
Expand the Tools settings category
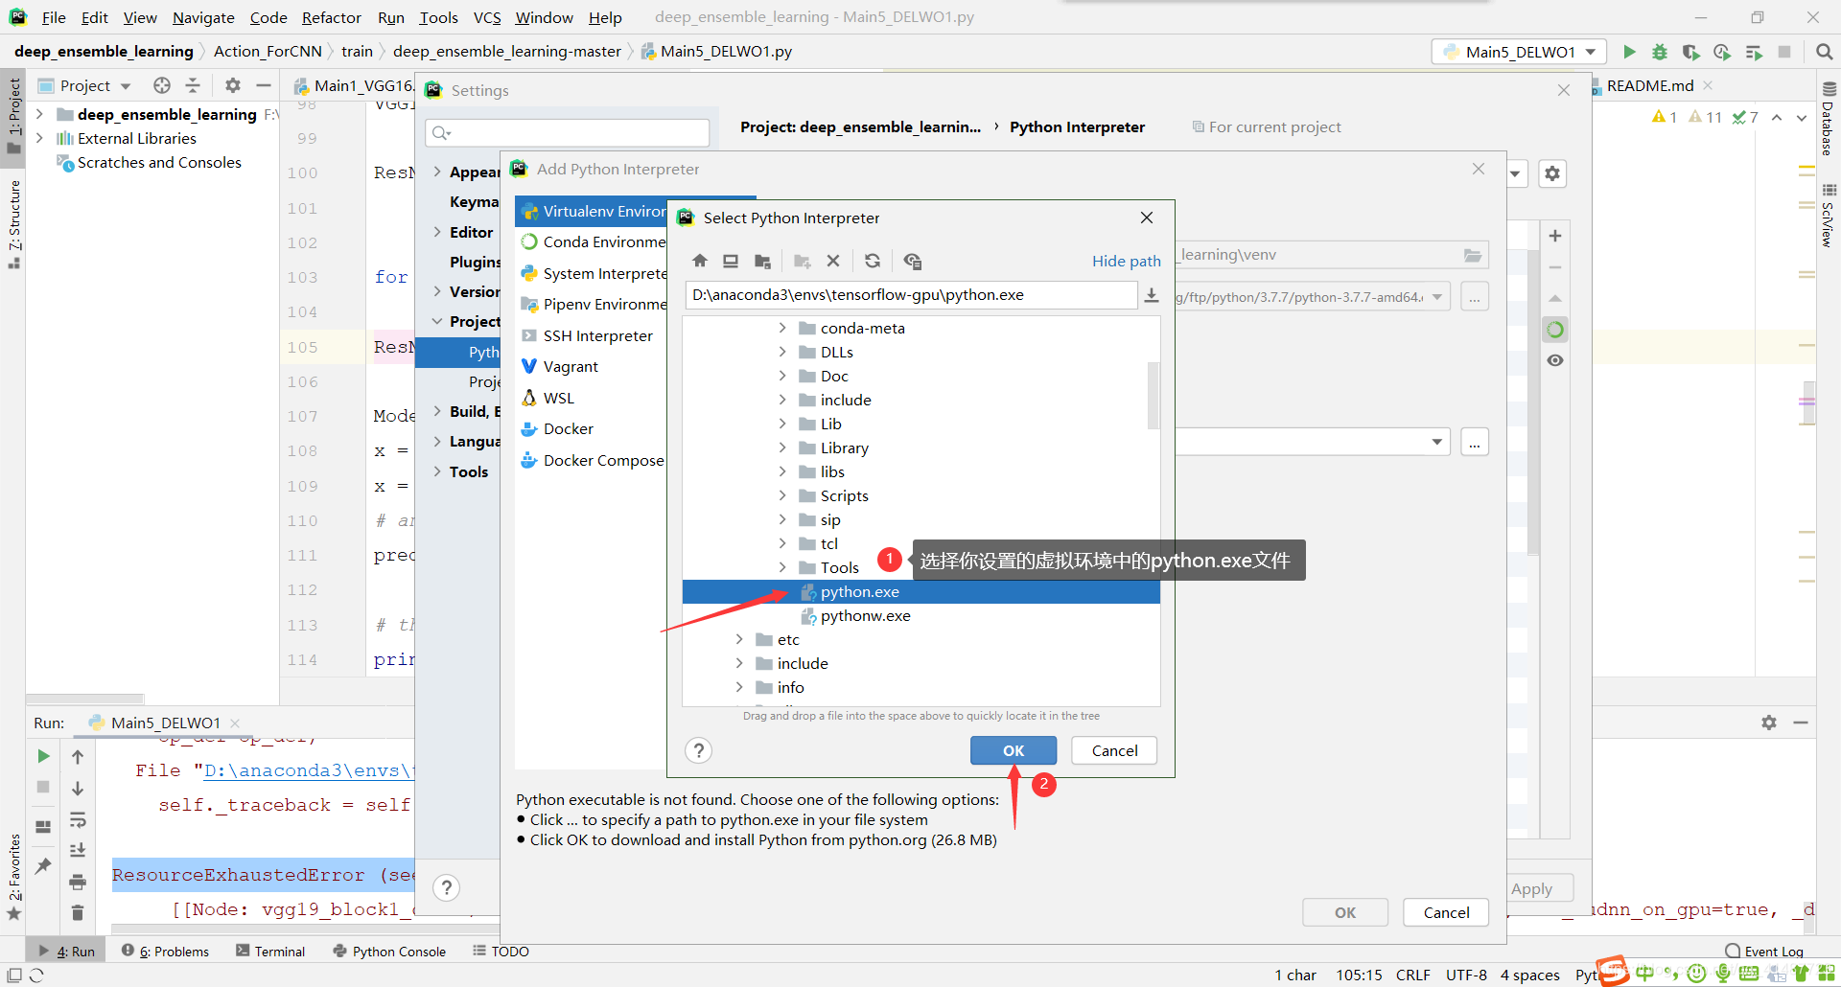437,471
